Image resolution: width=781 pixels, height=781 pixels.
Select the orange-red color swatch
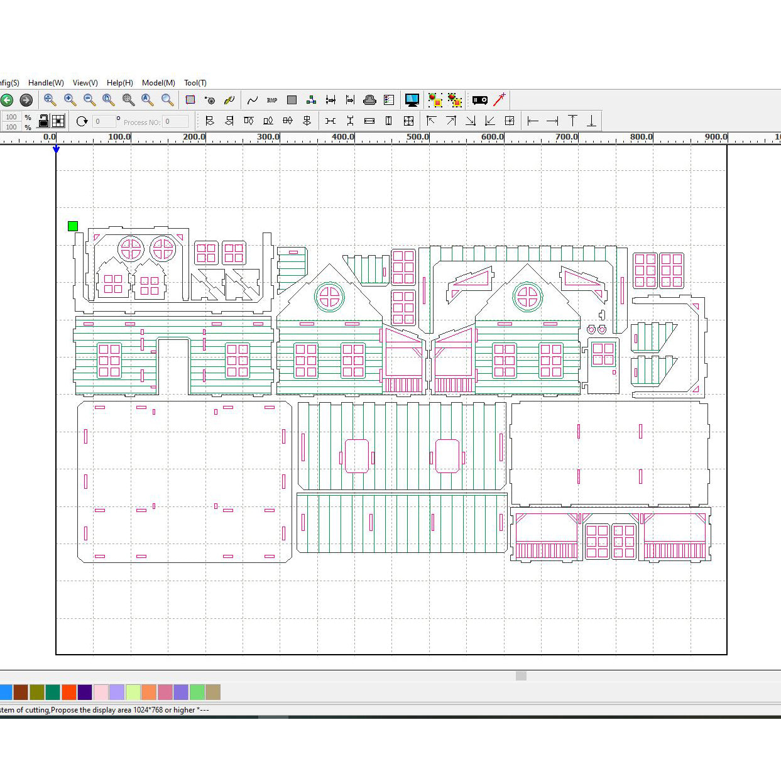click(x=69, y=692)
